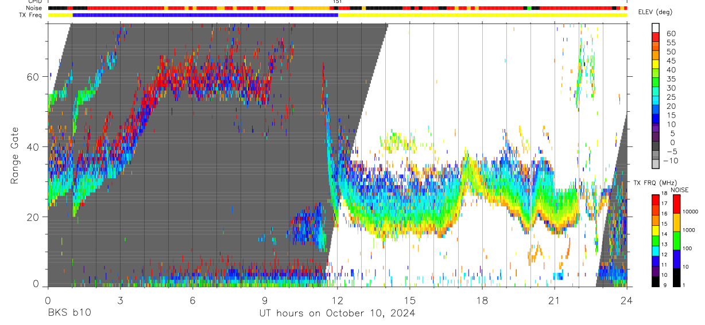Click the Noise strip above the plot
This screenshot has width=705, height=325.
pyautogui.click(x=338, y=8)
